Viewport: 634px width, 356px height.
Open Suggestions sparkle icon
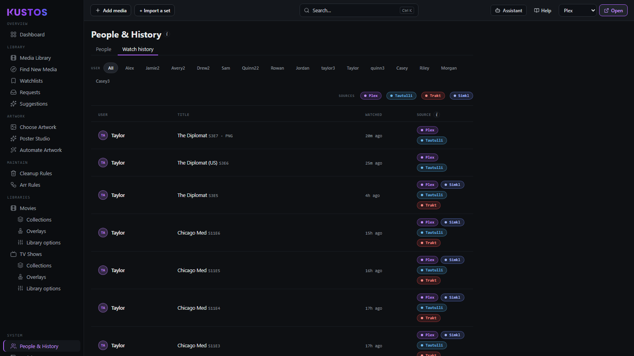pos(13,104)
